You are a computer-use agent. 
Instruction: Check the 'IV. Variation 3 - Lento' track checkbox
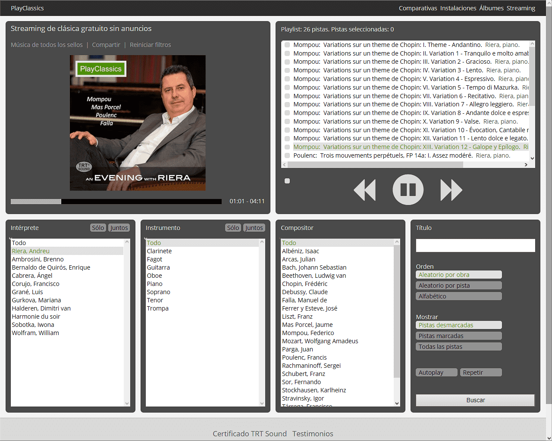(x=287, y=70)
